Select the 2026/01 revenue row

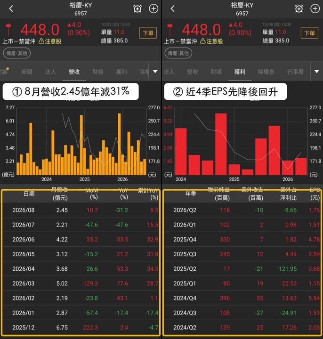(x=81, y=313)
